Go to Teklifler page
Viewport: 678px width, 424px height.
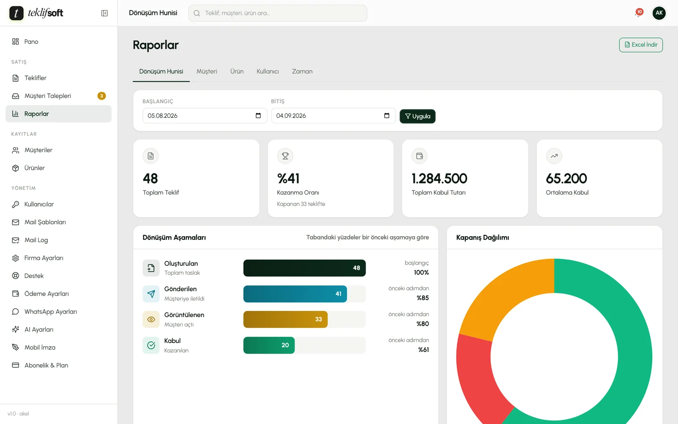point(58,78)
